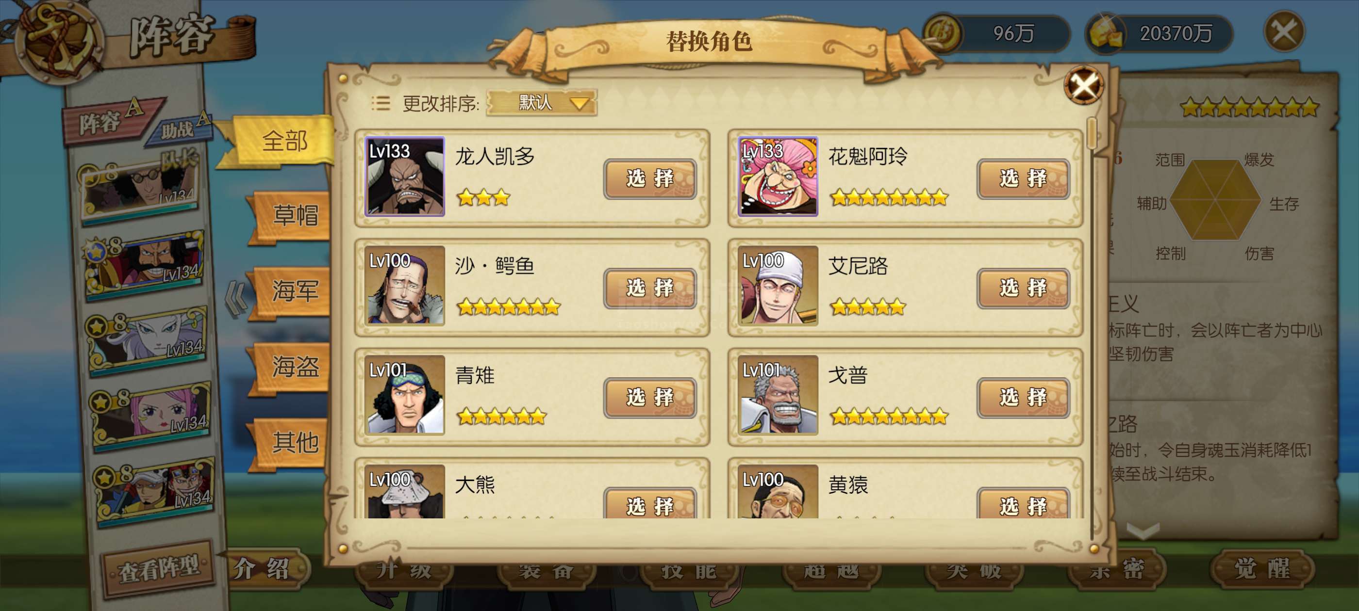Click the 花魁阿玲 character portrait icon
The image size is (1359, 611).
778,176
